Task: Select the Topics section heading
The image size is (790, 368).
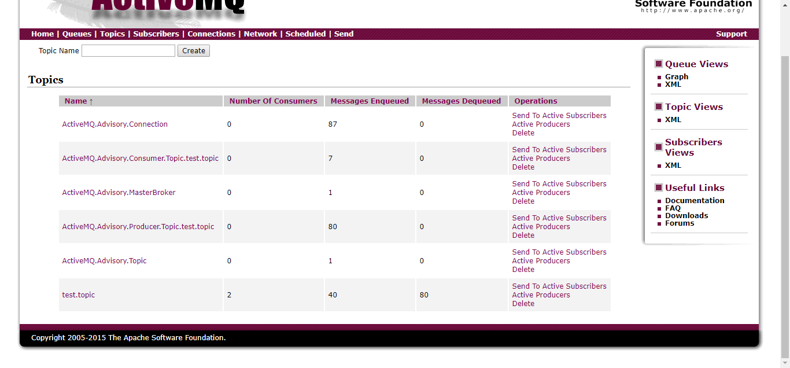Action: coord(46,80)
